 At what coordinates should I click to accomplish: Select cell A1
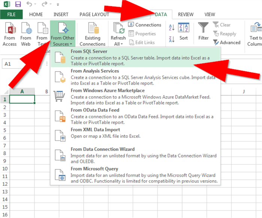[22, 99]
